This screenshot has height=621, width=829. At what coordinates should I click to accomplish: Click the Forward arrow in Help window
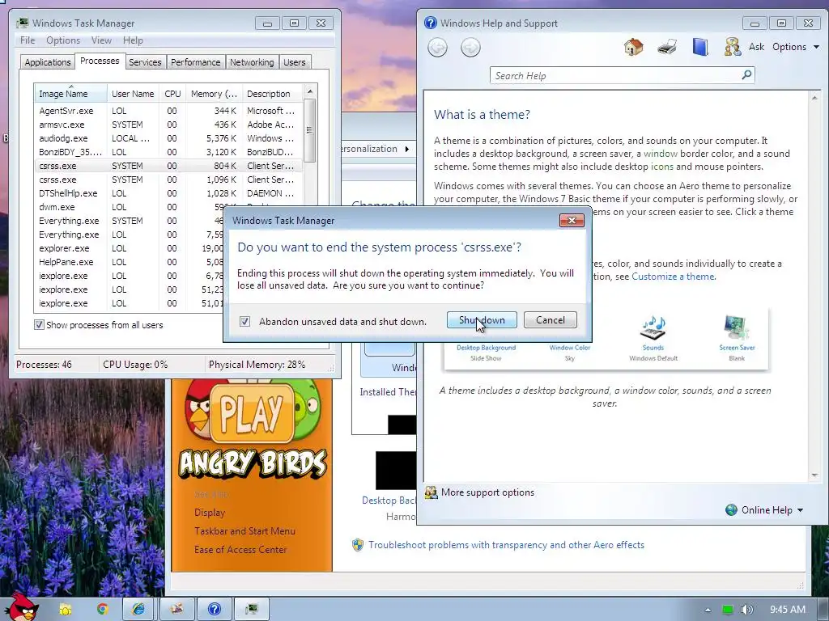[x=470, y=48]
